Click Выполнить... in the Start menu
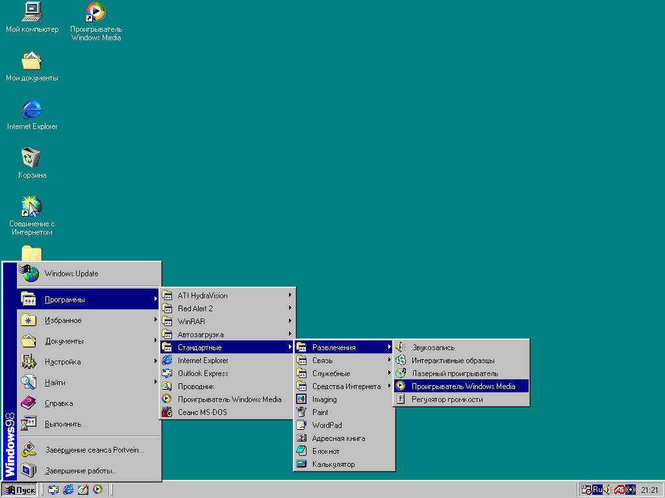 pos(89,423)
